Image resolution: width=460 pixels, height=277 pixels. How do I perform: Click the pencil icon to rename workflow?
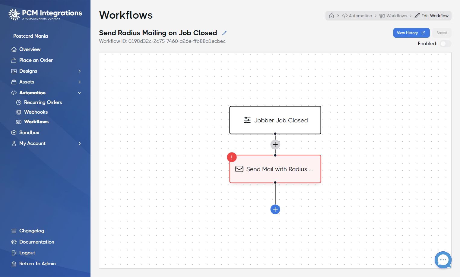click(224, 33)
